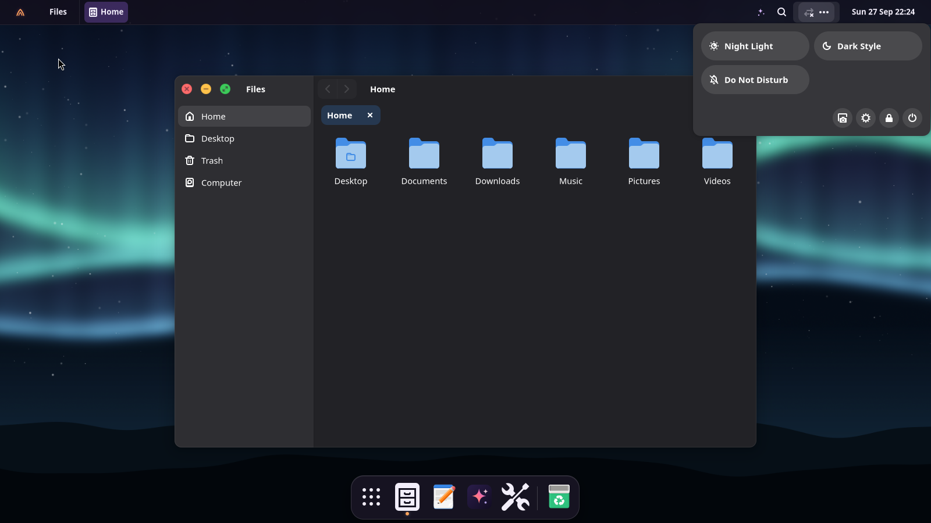Click the sparkle indicator in top bar
Screen dimensions: 931x523
761,12
